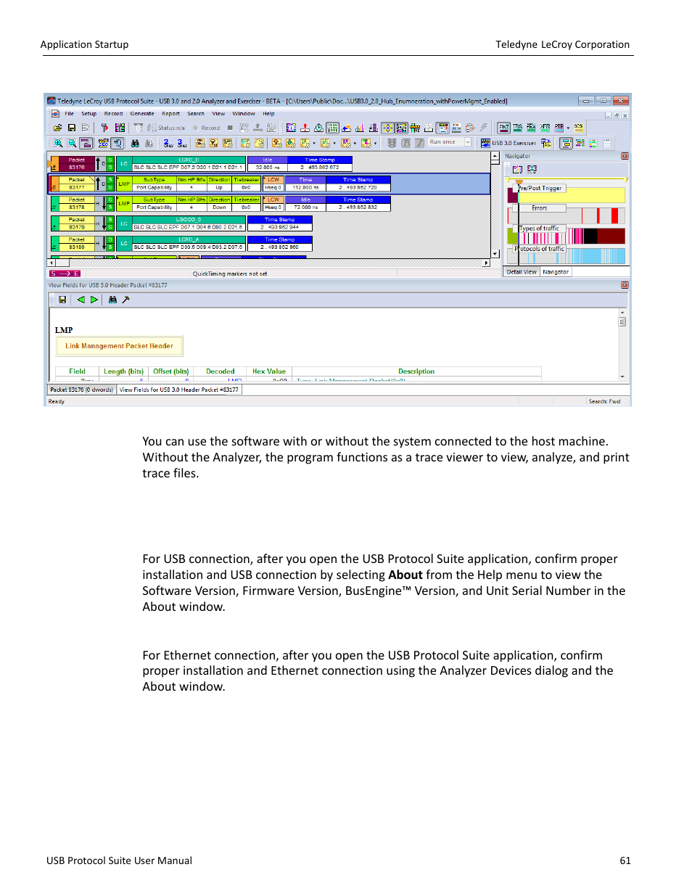This screenshot has height=896, width=692.
Task: Open the File menu
Action: tap(69, 114)
